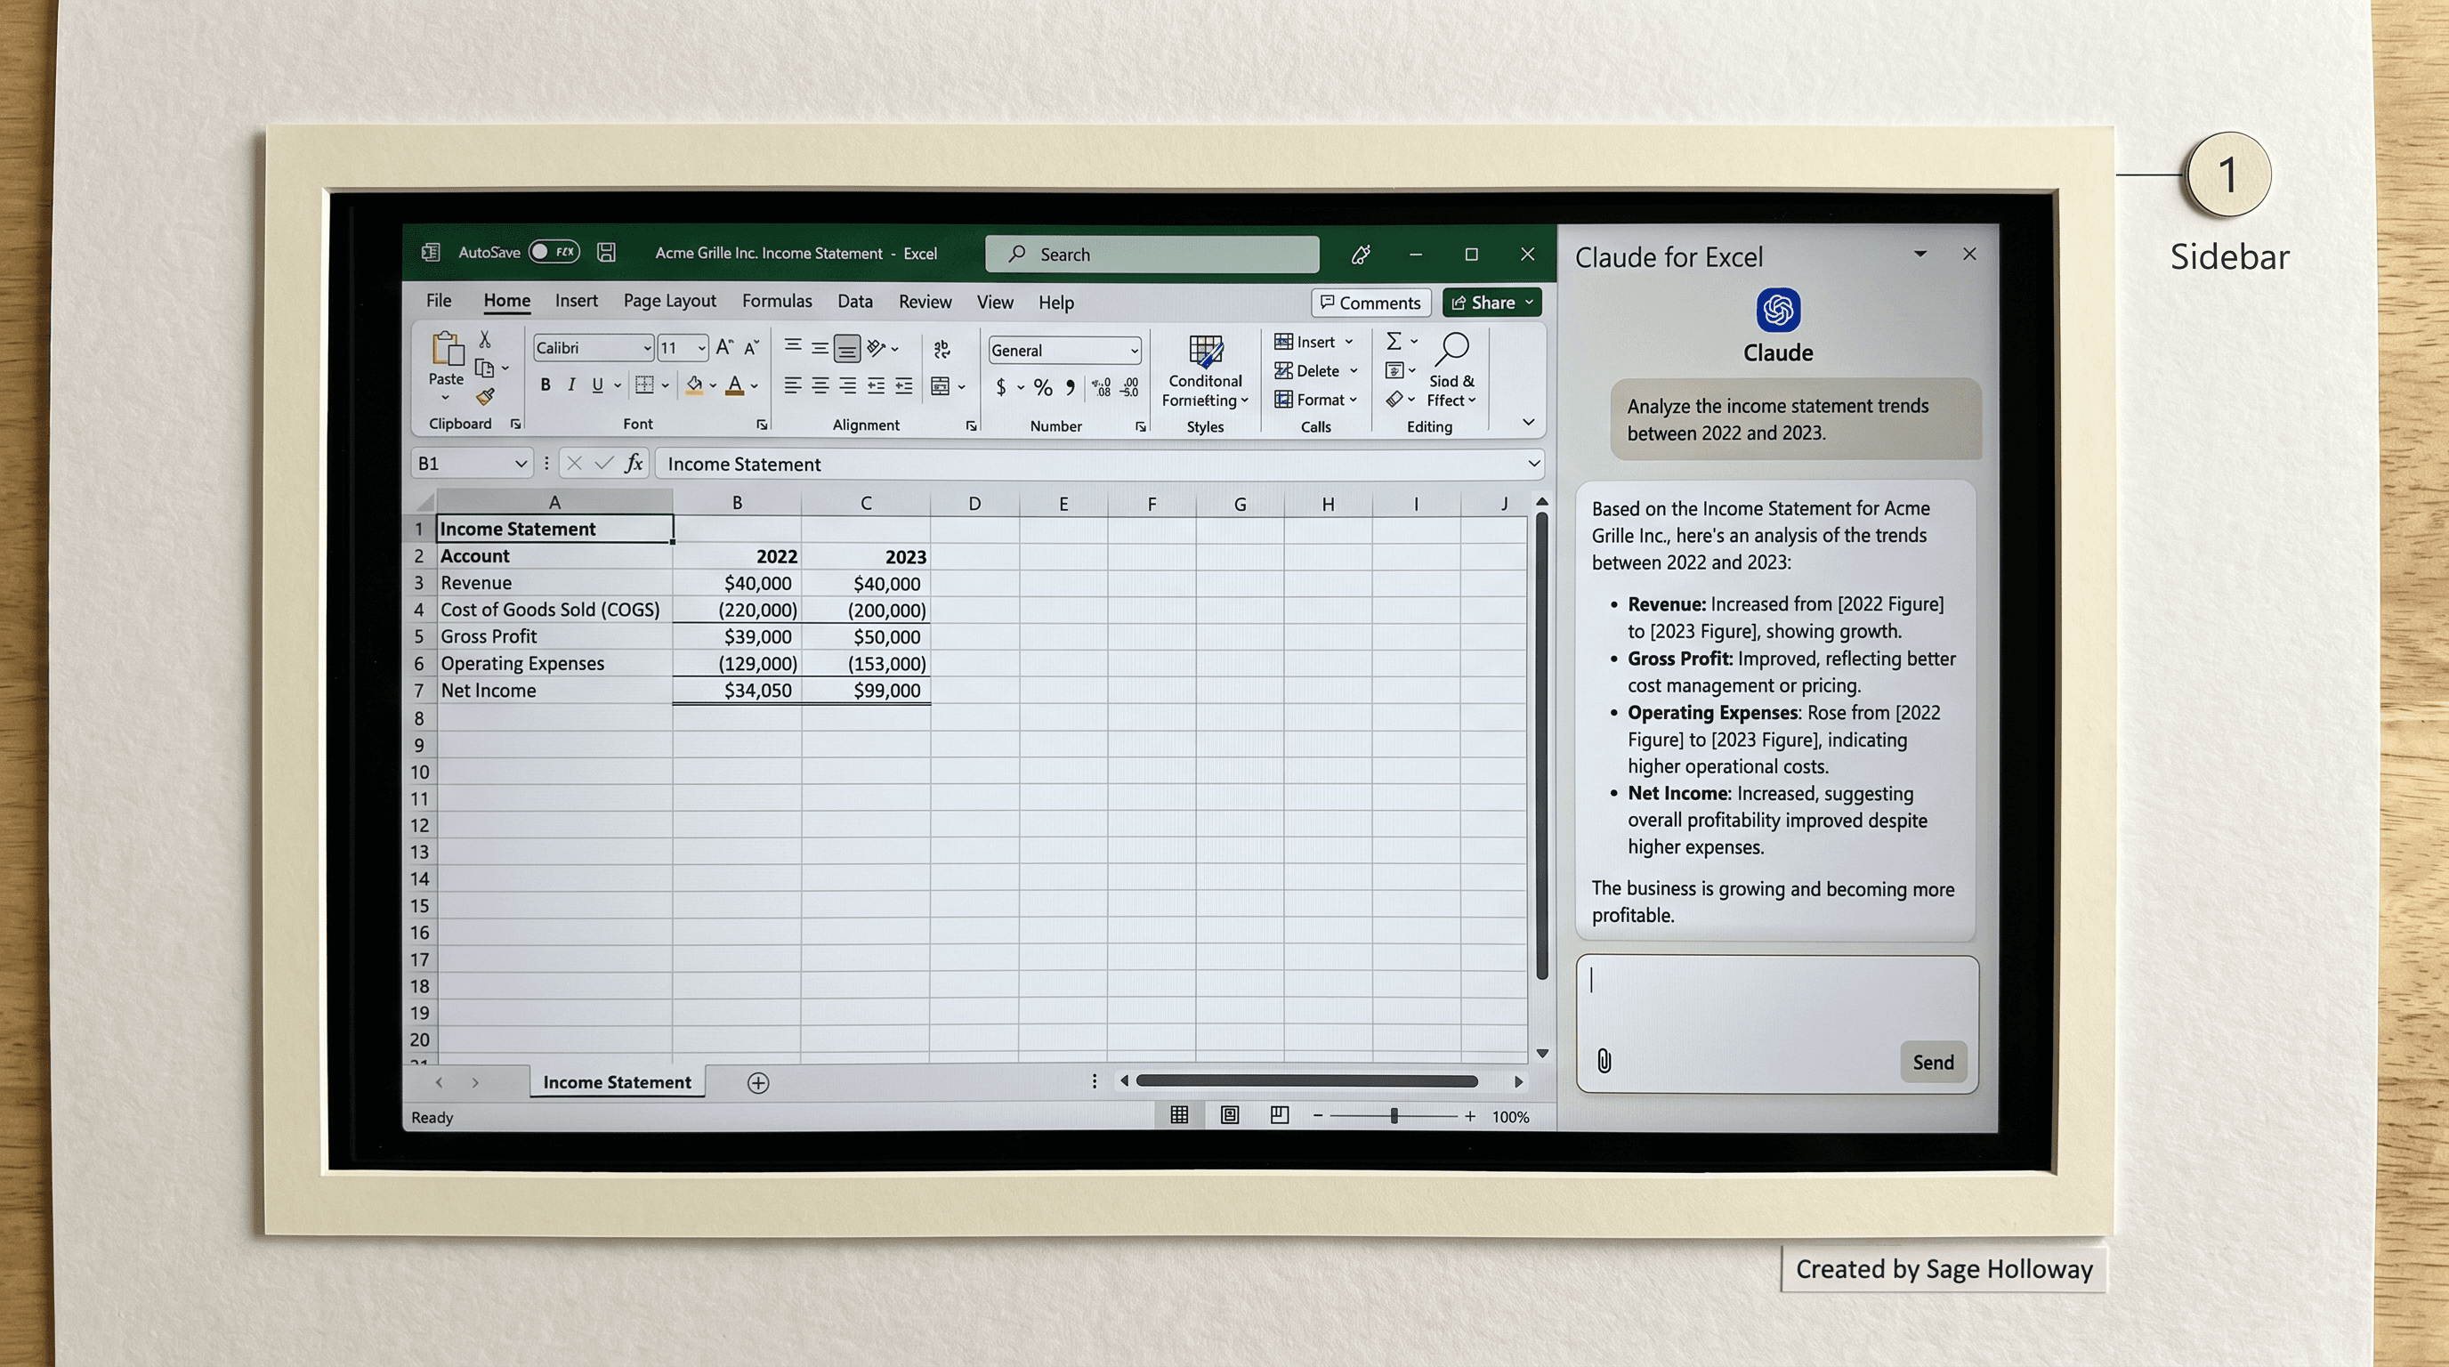Click the AutoSum sigma icon
The image size is (2449, 1367).
tap(1394, 341)
